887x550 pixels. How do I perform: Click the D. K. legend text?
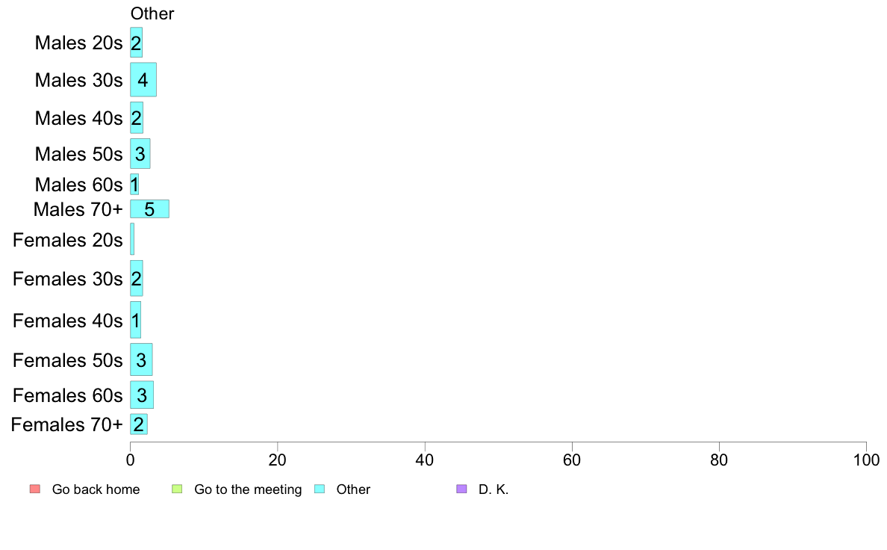tap(494, 489)
